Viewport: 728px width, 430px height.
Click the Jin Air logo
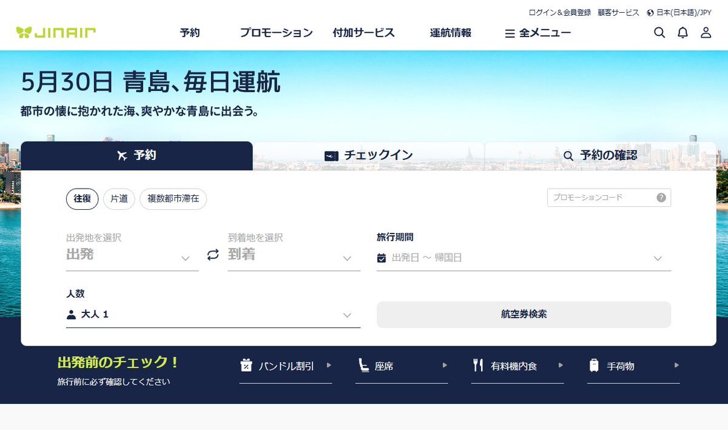[x=56, y=33]
